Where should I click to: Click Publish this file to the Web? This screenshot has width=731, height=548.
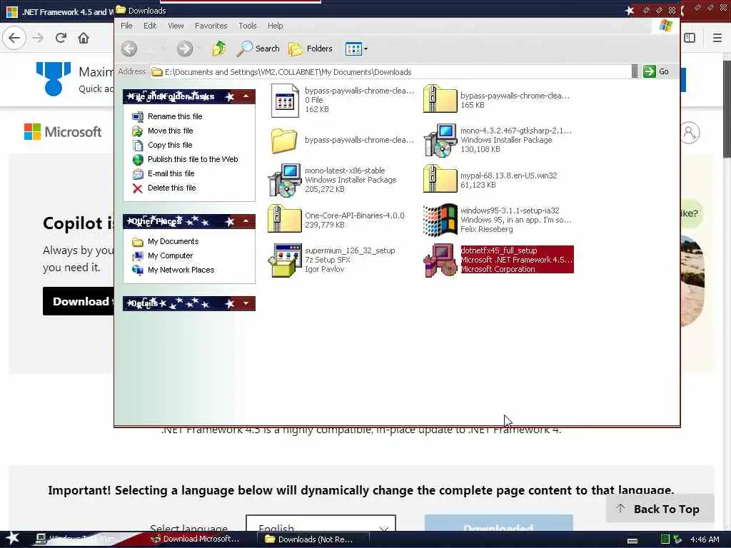[x=193, y=159]
